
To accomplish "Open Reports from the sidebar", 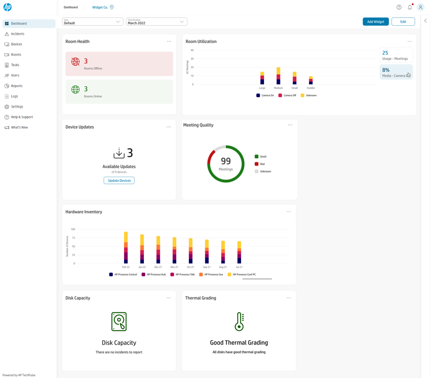I will [x=17, y=86].
